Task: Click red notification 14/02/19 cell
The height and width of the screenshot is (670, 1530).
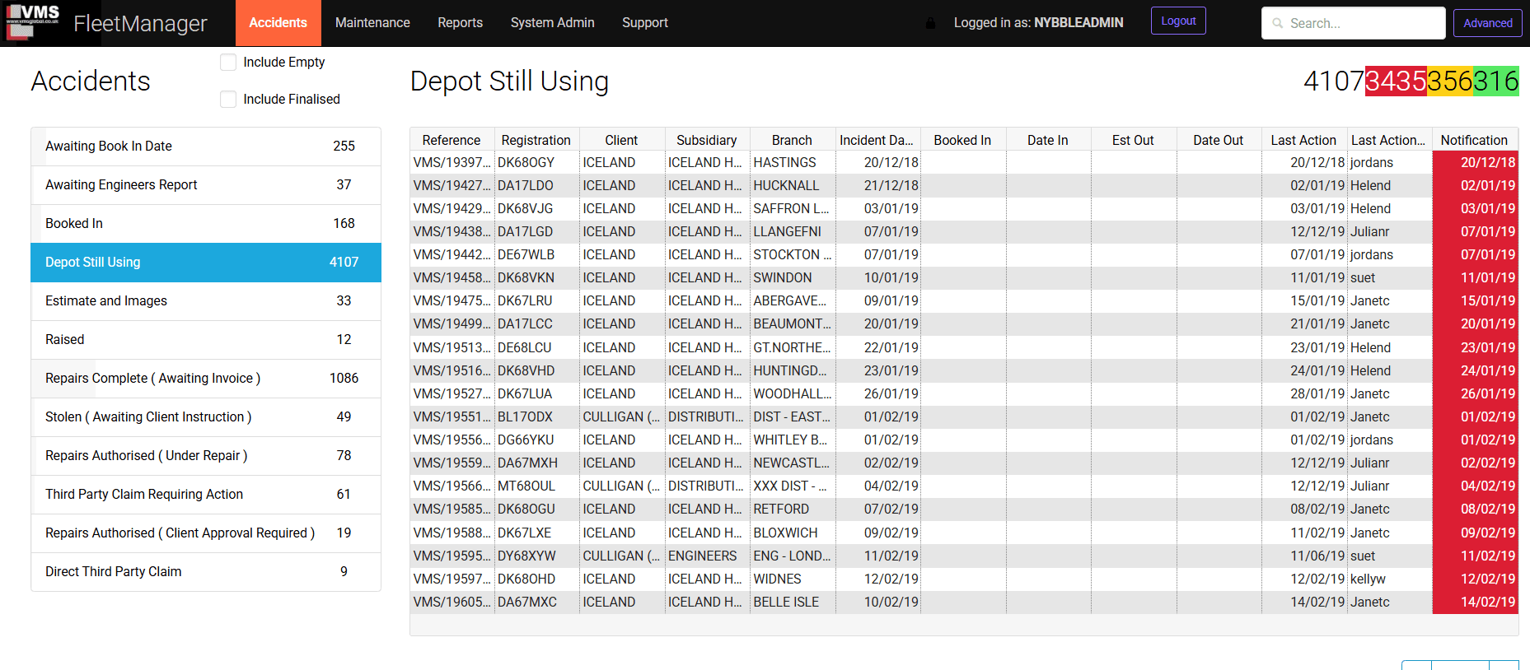Action: tap(1476, 603)
